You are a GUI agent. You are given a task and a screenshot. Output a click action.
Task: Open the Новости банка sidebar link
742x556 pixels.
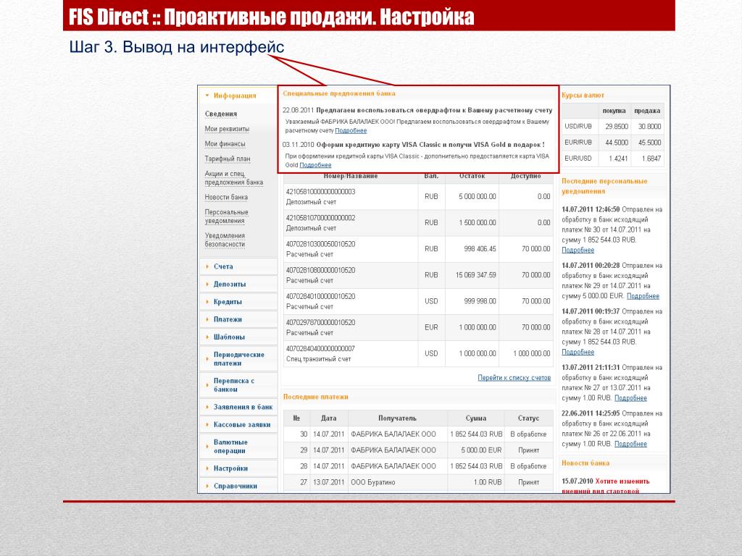coord(226,197)
